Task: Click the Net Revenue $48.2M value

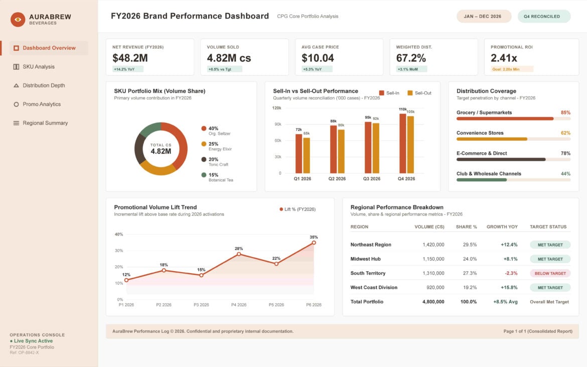Action: coord(130,58)
